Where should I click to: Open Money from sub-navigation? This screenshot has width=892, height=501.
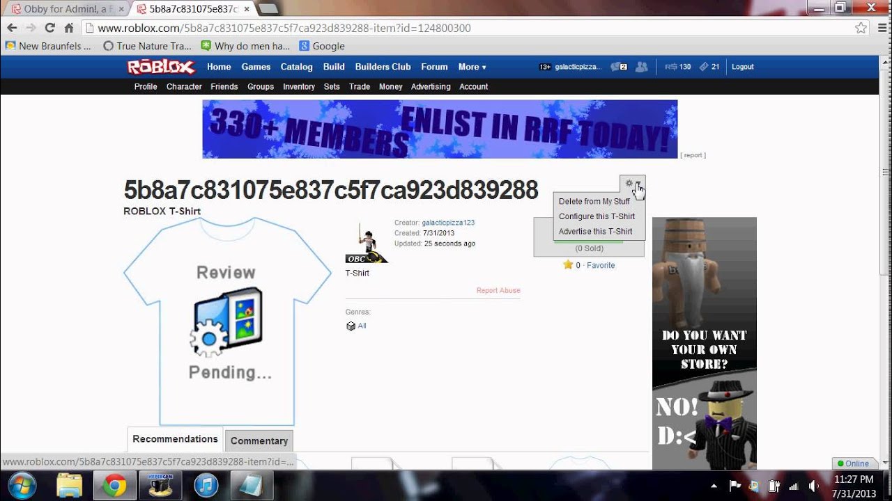pos(391,86)
